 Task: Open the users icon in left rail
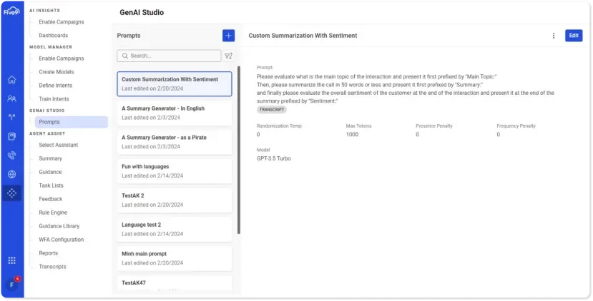pos(11,98)
